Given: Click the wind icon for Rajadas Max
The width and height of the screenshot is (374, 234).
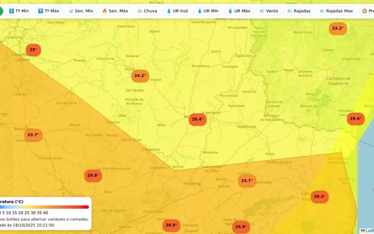Looking at the screenshot, I should click(322, 11).
